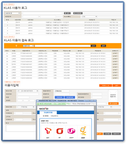Click page icon in Chrome popup title bar
This screenshot has height=144, width=127.
click(37, 101)
